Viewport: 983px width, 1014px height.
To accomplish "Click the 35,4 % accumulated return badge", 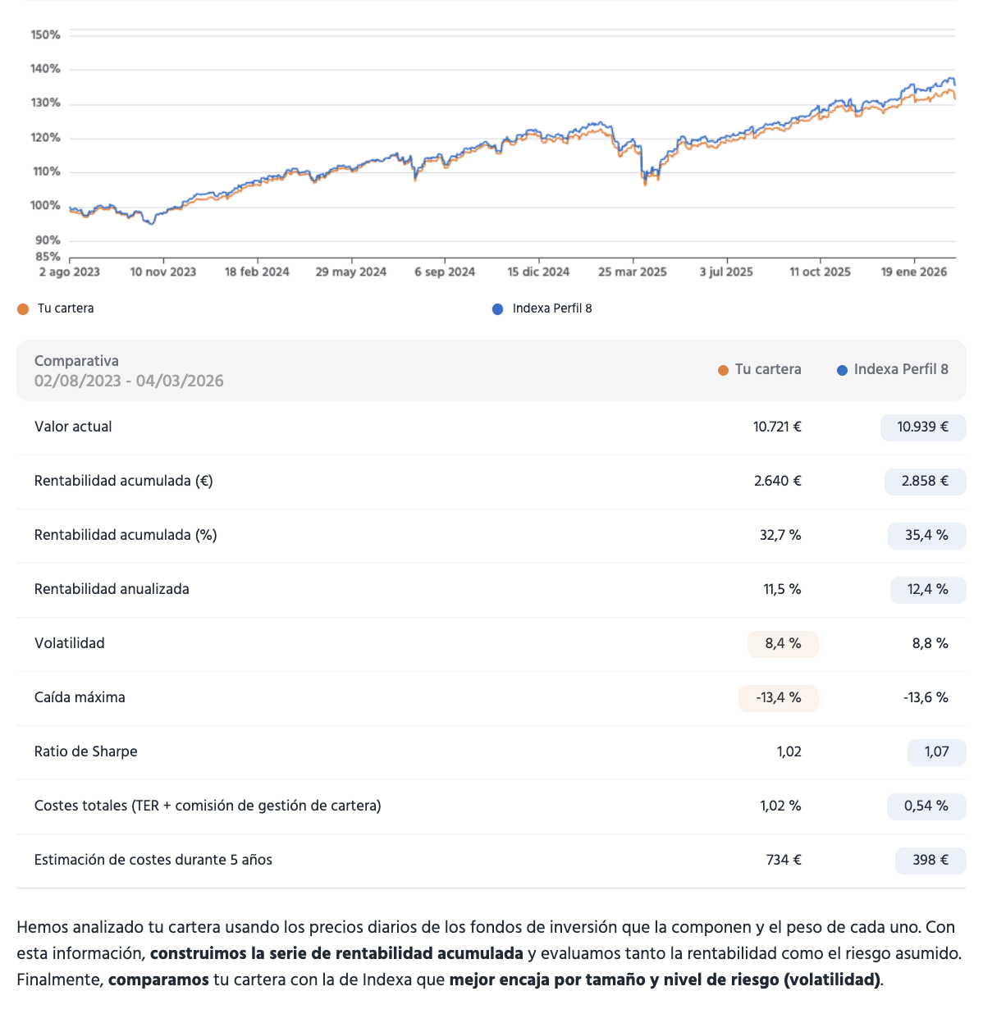I will coord(926,535).
